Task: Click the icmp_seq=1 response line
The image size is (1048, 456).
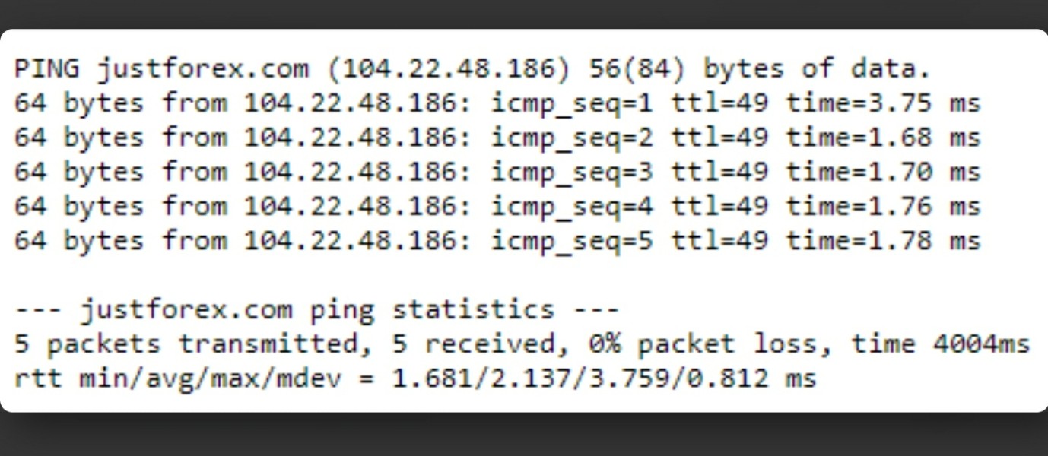Action: pyautogui.click(x=497, y=103)
